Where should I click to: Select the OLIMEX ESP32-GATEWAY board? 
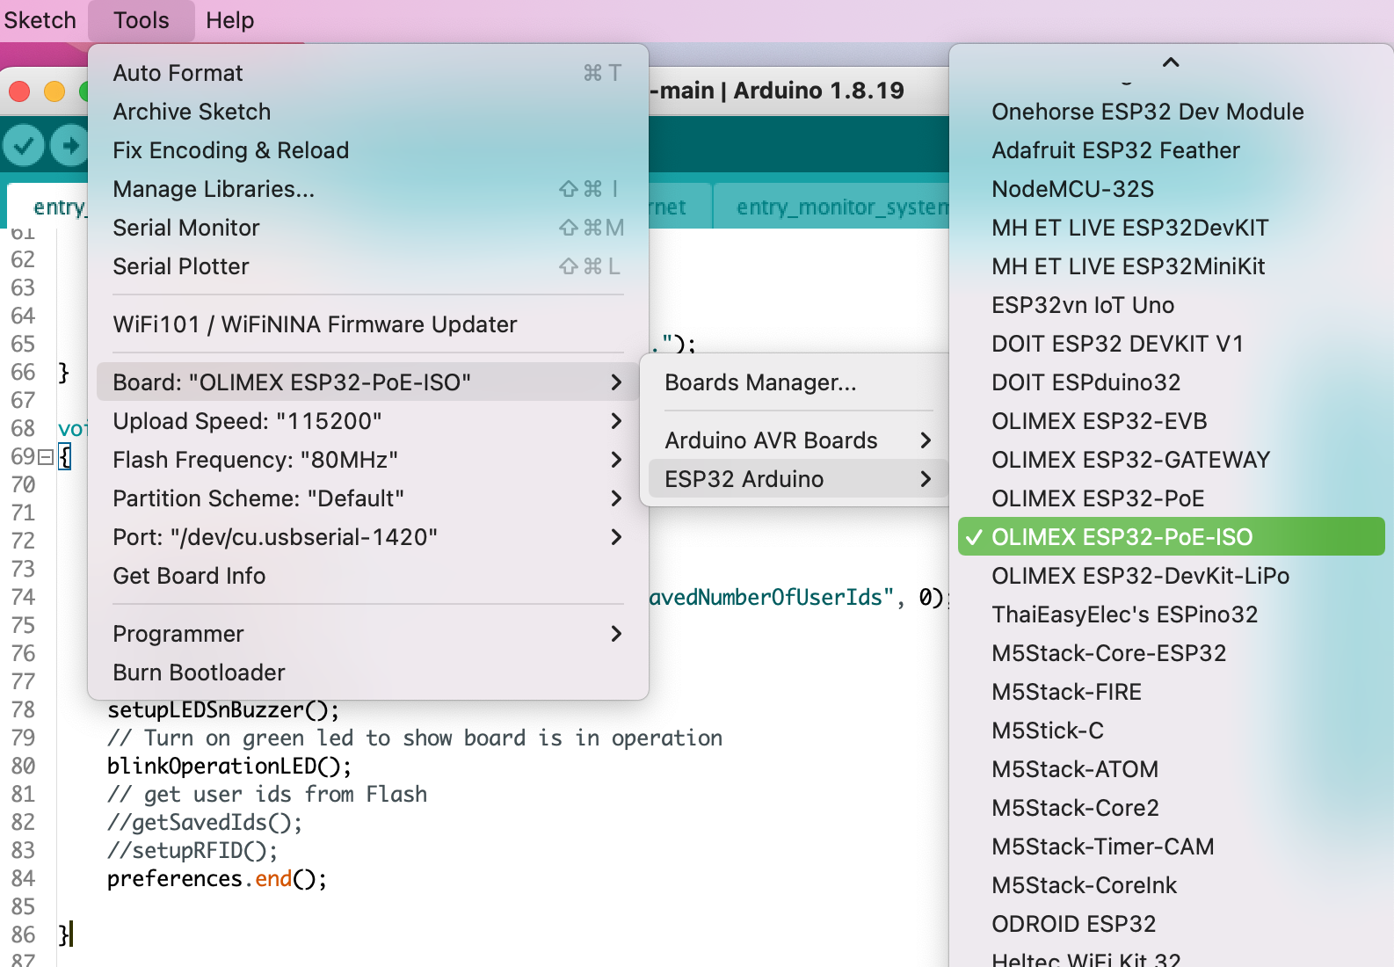click(1172, 460)
